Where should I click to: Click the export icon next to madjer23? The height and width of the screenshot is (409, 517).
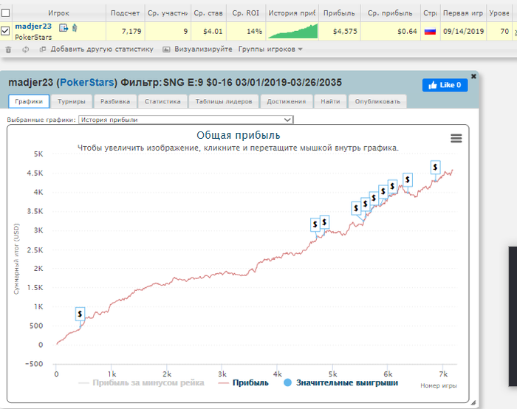point(64,27)
